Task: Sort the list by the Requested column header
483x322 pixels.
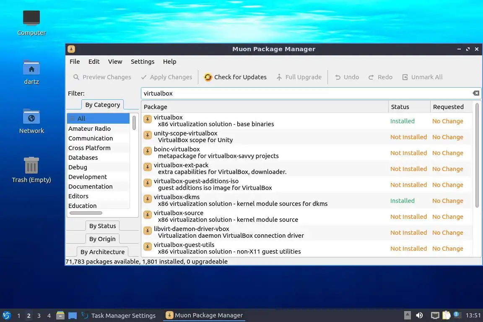Action: click(451, 106)
